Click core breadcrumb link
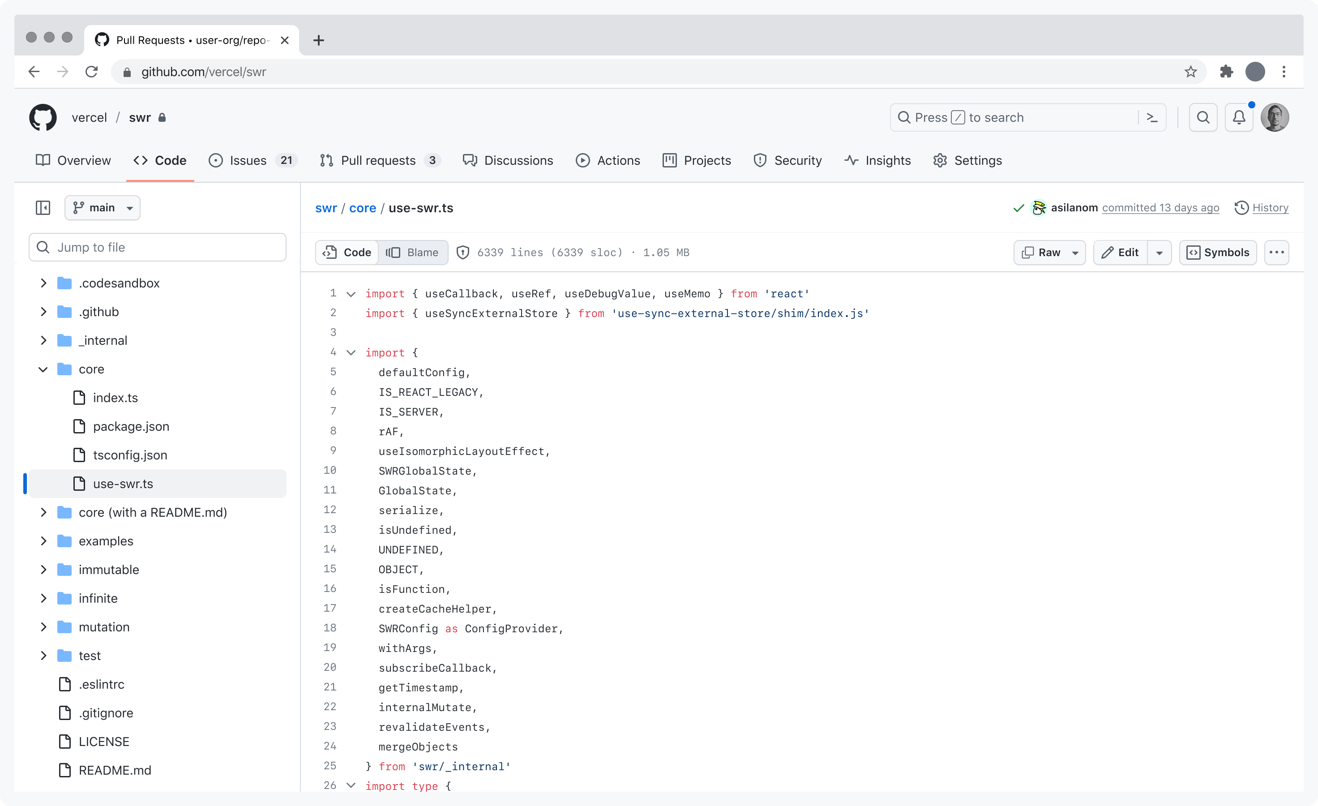Viewport: 1318px width, 806px height. [x=363, y=208]
